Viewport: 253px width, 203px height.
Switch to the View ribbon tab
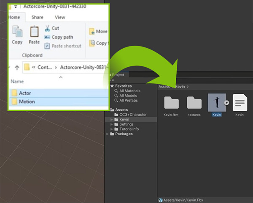coord(60,17)
